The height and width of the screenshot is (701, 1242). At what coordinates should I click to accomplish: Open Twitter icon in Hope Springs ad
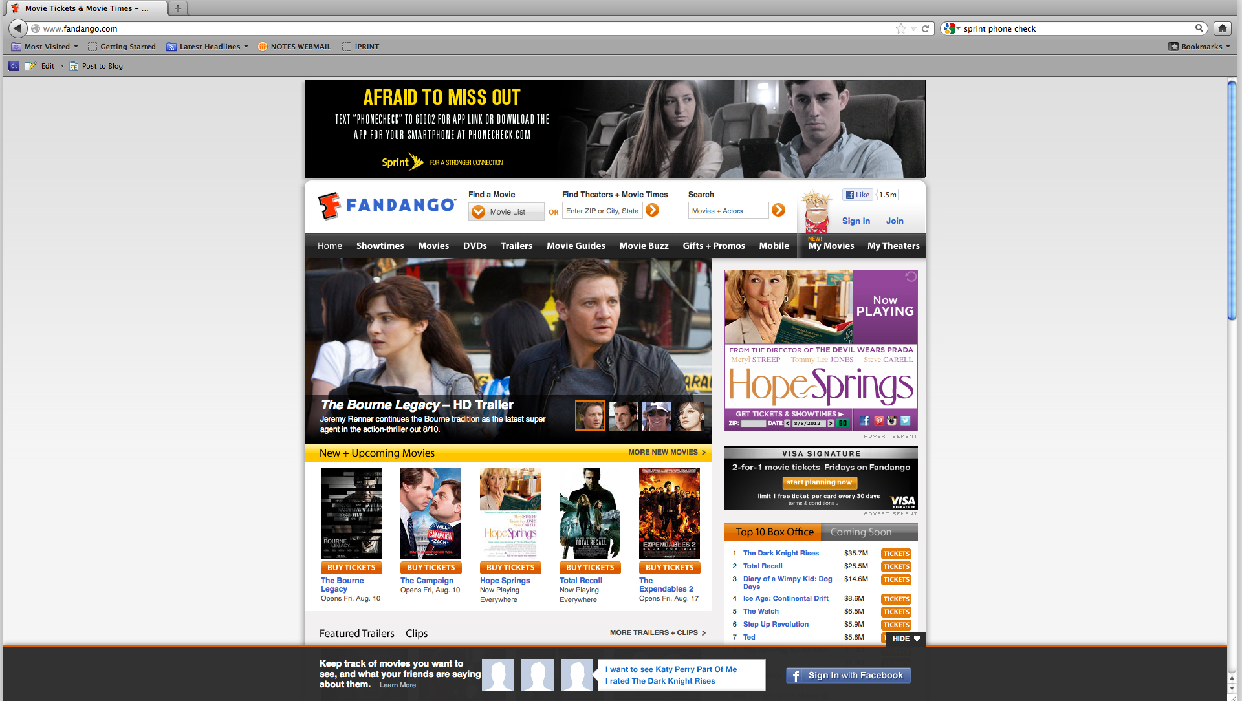906,421
